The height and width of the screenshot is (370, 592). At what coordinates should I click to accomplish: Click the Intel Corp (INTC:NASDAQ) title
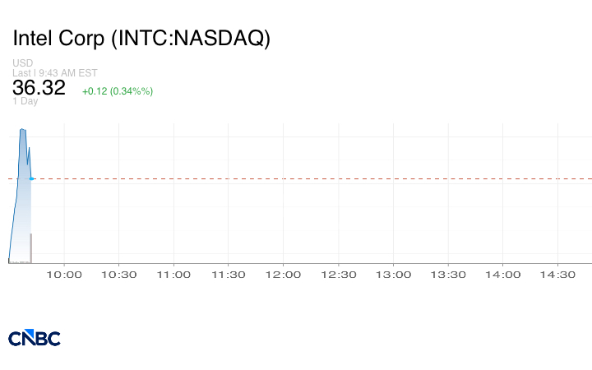point(141,39)
